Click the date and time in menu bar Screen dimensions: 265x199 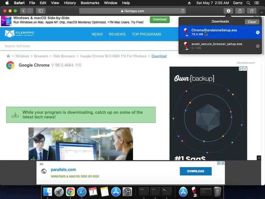213,3
